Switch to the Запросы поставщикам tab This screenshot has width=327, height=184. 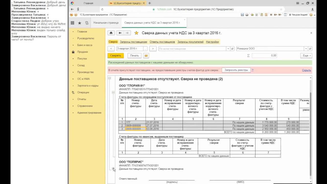coord(133,42)
